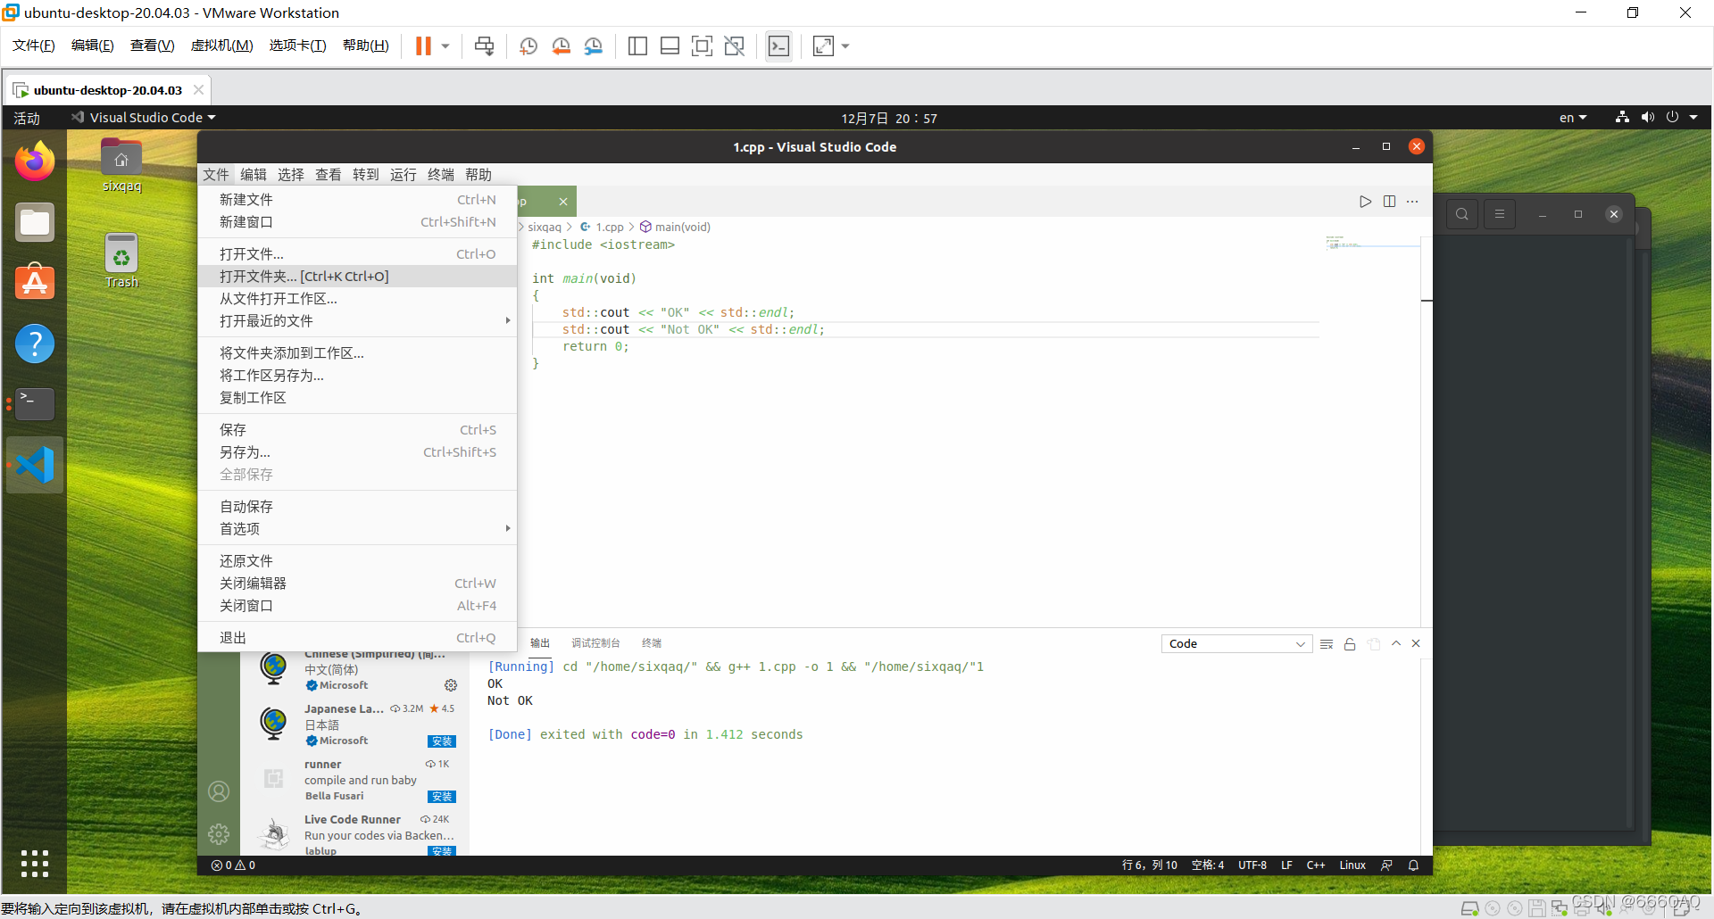Screen dimensions: 1714x919
Task: Click stretch guest display icon
Action: pos(823,46)
